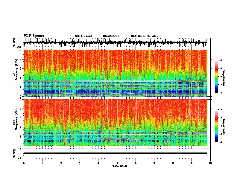
Task: Click the 'station=OUI' label
Action: [111, 36]
